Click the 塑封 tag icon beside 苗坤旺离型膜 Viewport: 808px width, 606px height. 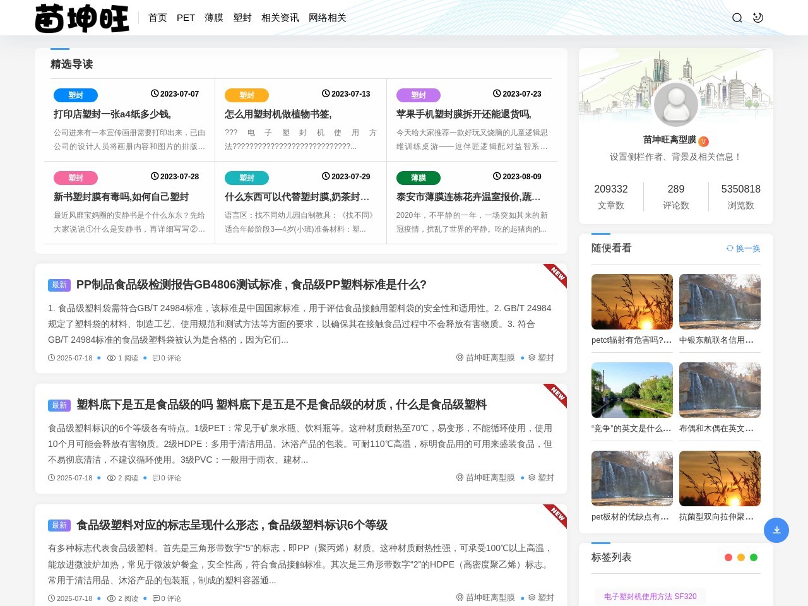point(531,357)
